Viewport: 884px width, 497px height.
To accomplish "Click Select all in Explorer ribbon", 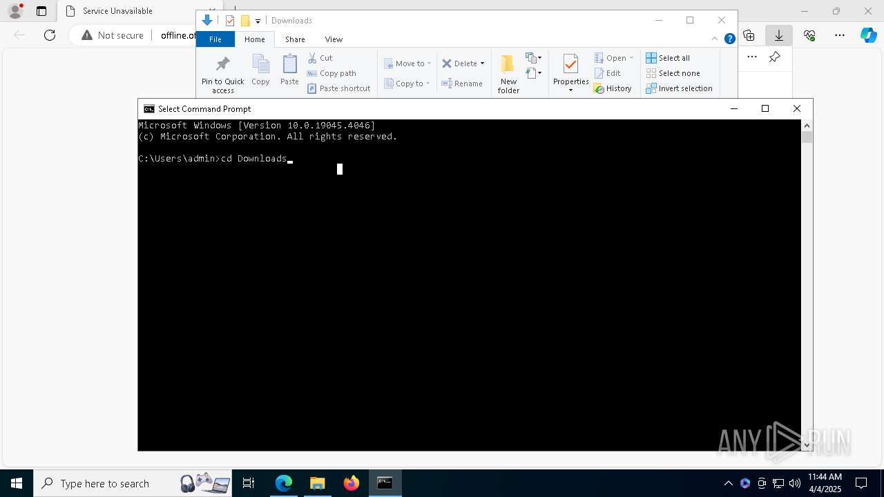I will tap(668, 58).
